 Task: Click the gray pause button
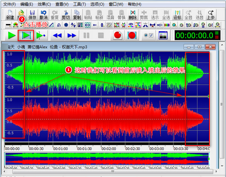86,35
